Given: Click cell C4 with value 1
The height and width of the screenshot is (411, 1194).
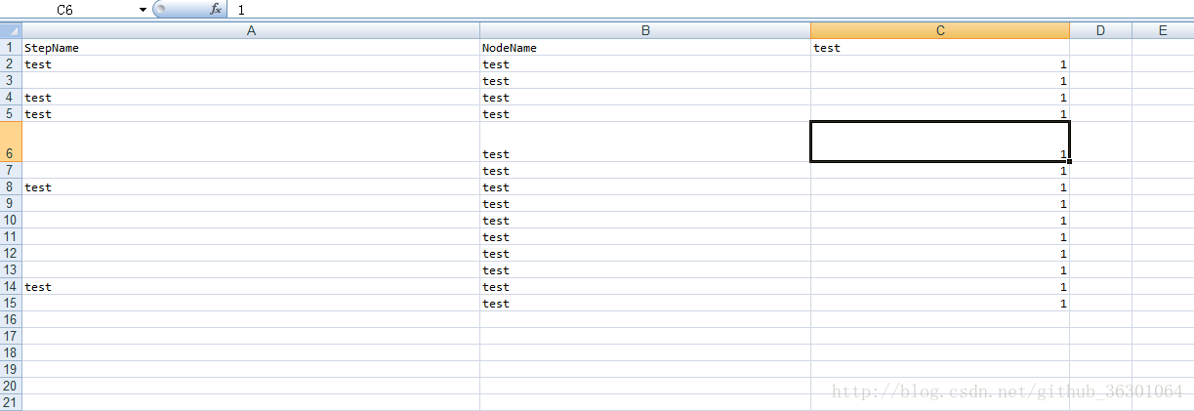Looking at the screenshot, I should (x=940, y=98).
